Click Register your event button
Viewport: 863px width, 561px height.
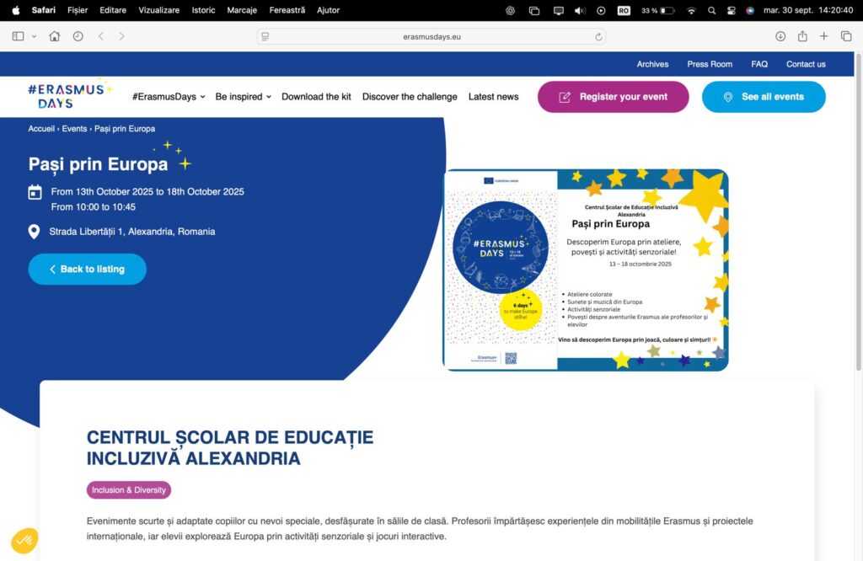pos(614,97)
